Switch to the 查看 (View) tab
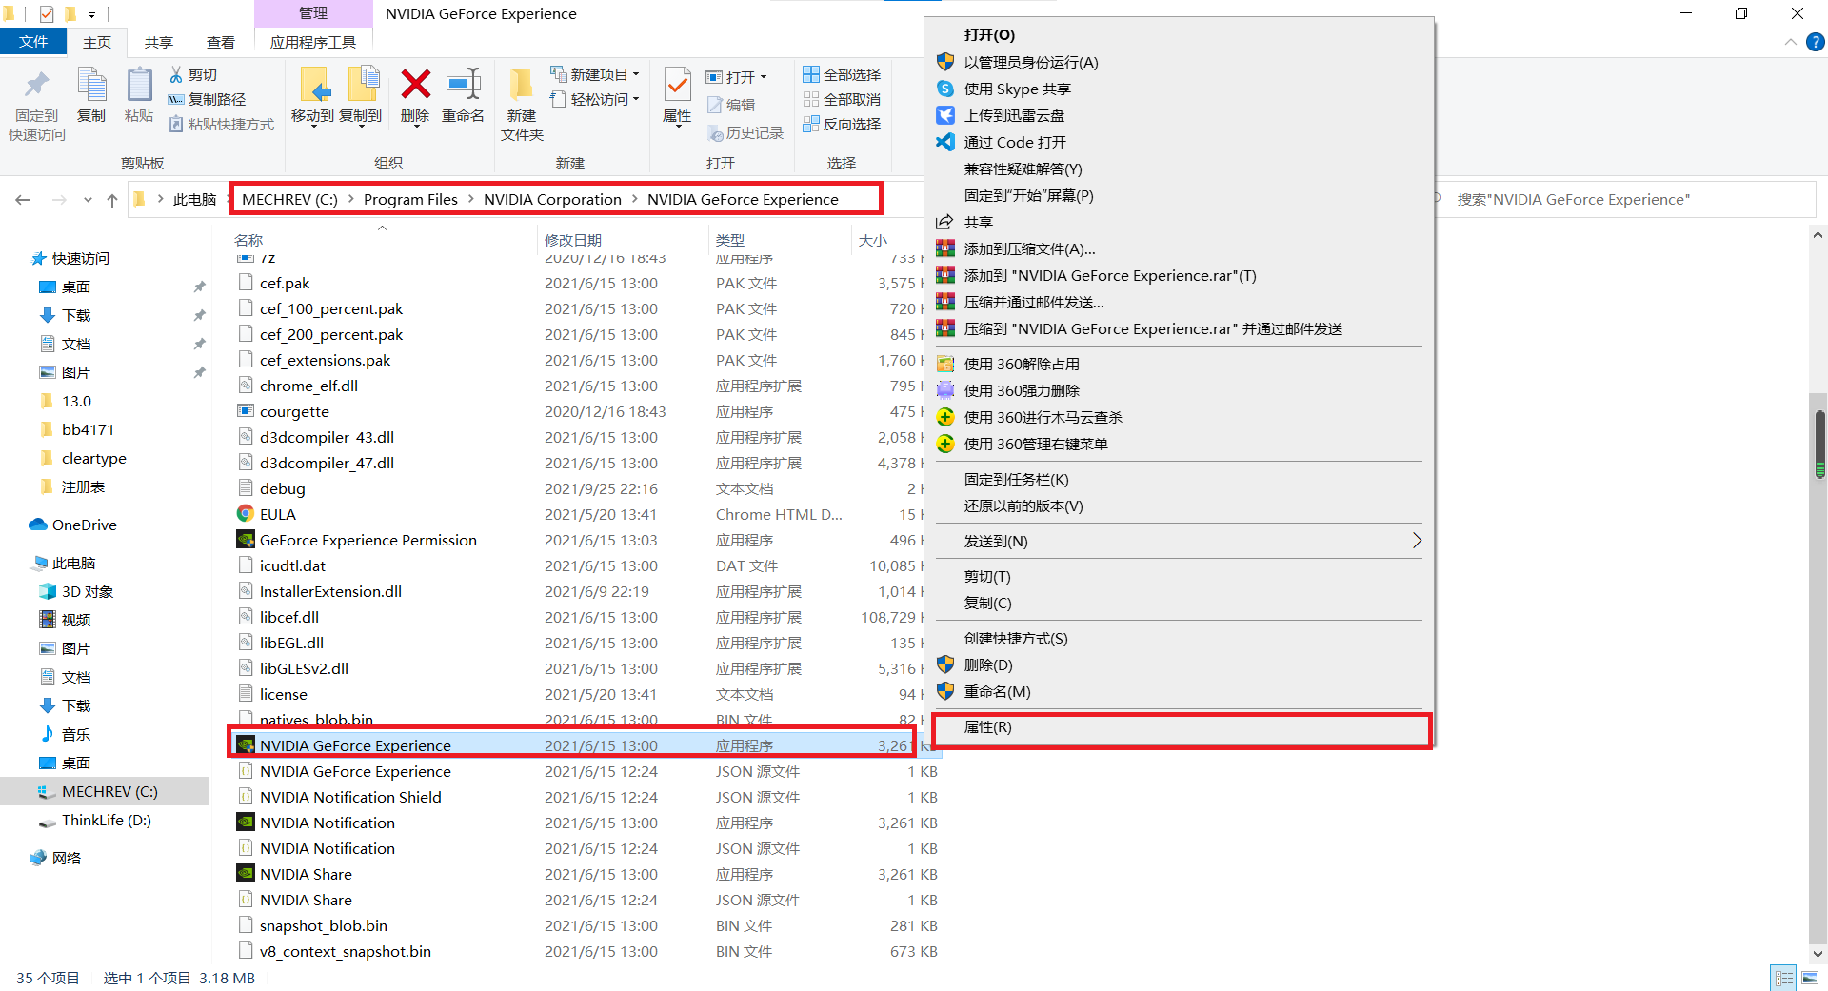This screenshot has width=1828, height=991. pos(220,42)
